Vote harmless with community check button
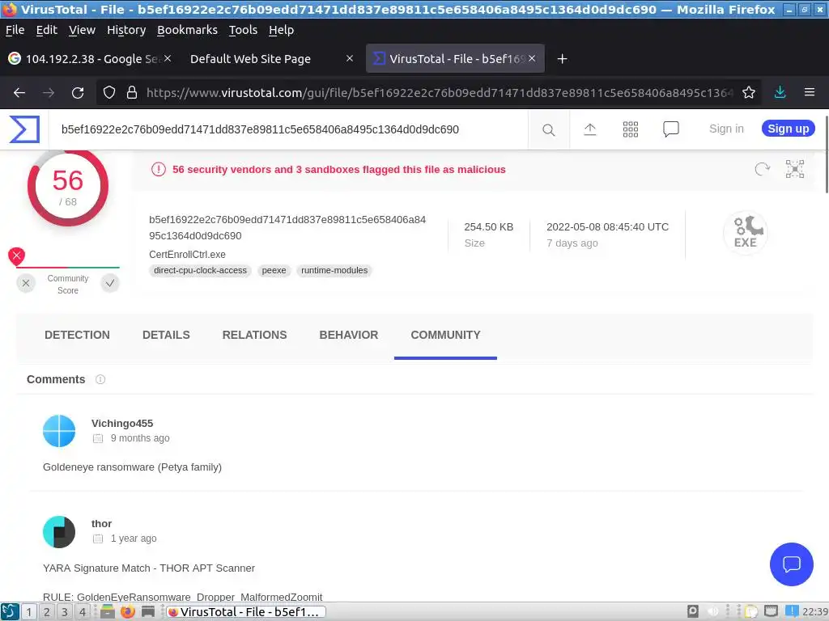This screenshot has width=829, height=621. [110, 284]
